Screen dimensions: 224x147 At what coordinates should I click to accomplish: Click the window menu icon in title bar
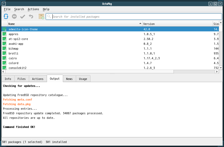(x=4, y=4)
